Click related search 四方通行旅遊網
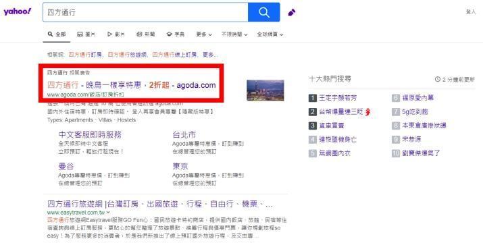The width and height of the screenshot is (483, 243). [x=127, y=55]
